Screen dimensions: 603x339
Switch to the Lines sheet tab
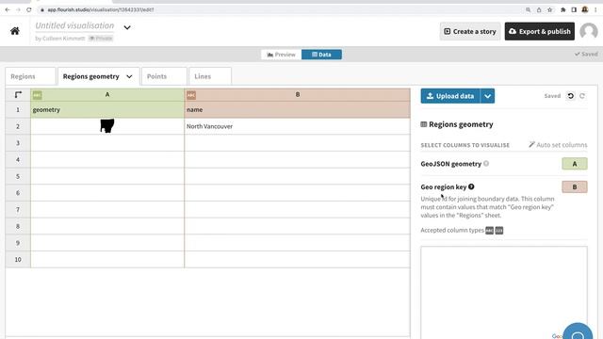pos(210,76)
